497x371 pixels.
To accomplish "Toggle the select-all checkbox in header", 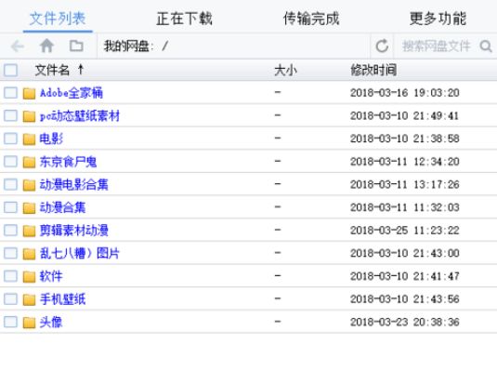I will pos(10,70).
